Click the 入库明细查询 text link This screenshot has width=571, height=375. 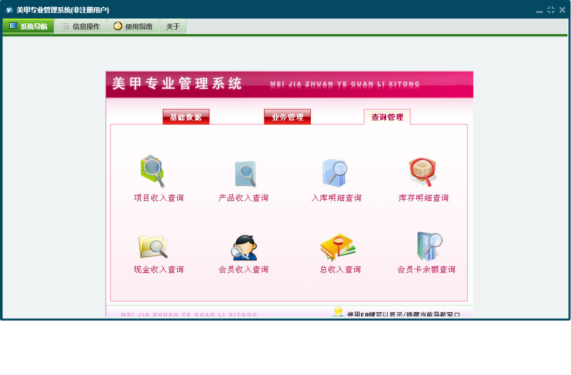pyautogui.click(x=337, y=198)
